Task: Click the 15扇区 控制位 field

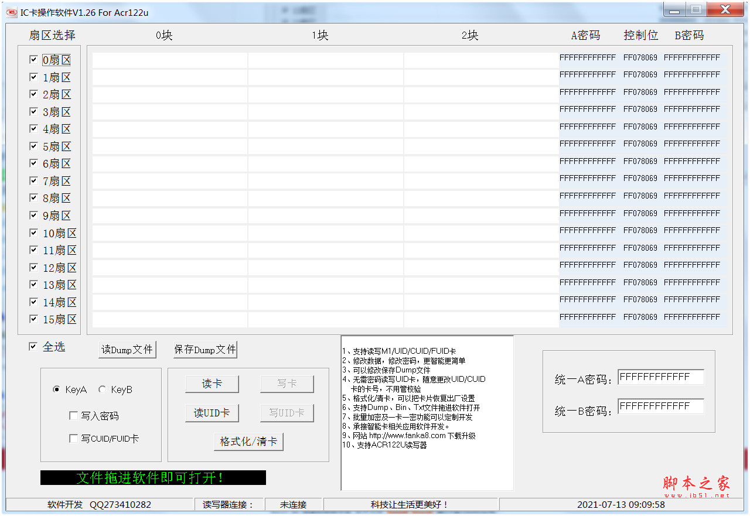Action: [x=640, y=317]
